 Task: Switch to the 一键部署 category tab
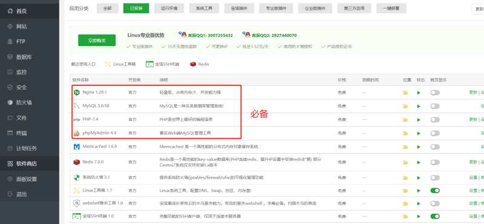tap(391, 8)
